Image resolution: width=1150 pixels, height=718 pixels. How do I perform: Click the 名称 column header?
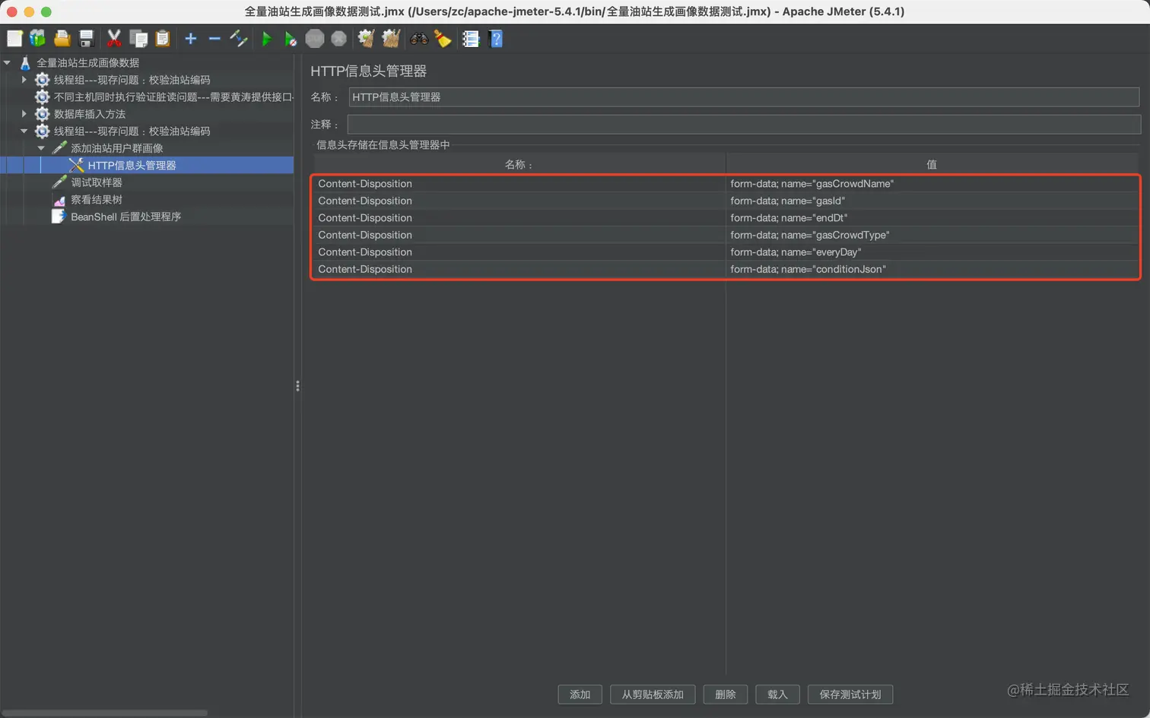pos(519,164)
